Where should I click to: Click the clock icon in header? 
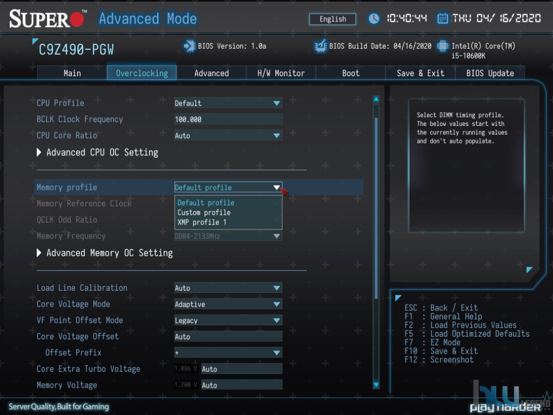click(x=374, y=18)
